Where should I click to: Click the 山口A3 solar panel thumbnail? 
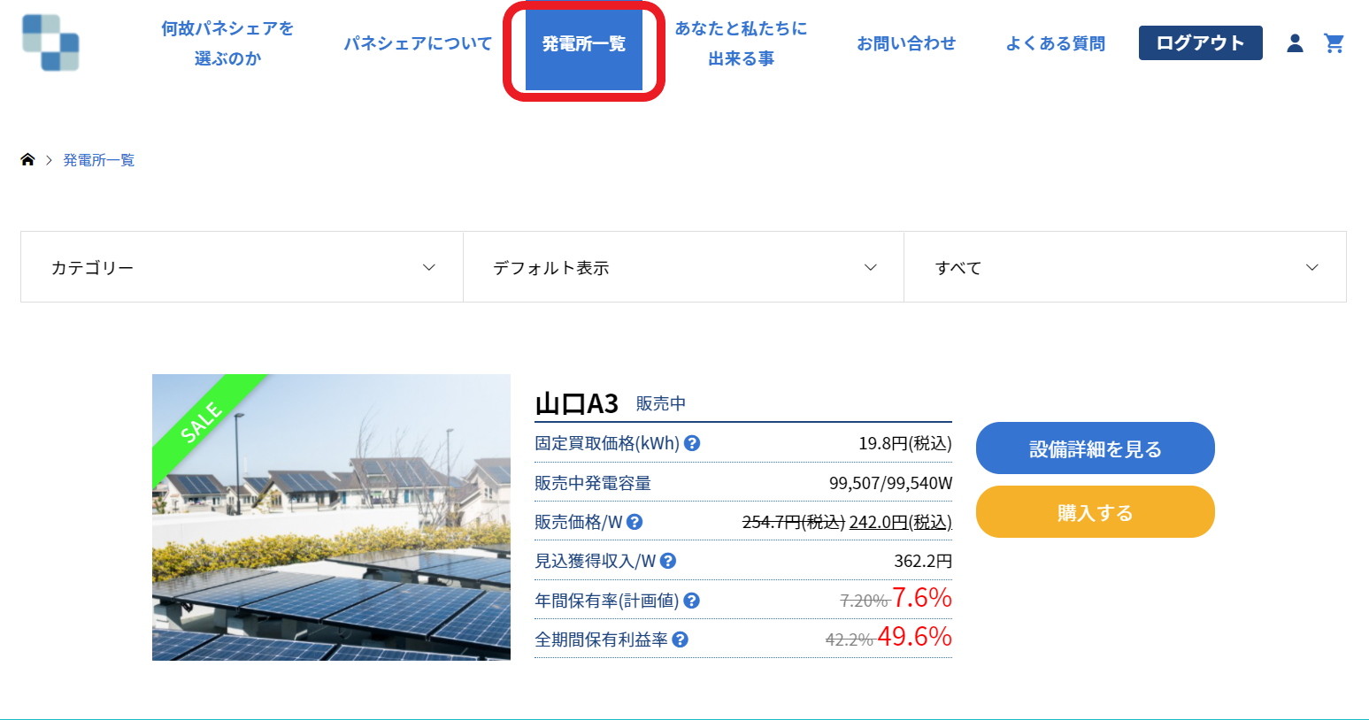click(331, 517)
